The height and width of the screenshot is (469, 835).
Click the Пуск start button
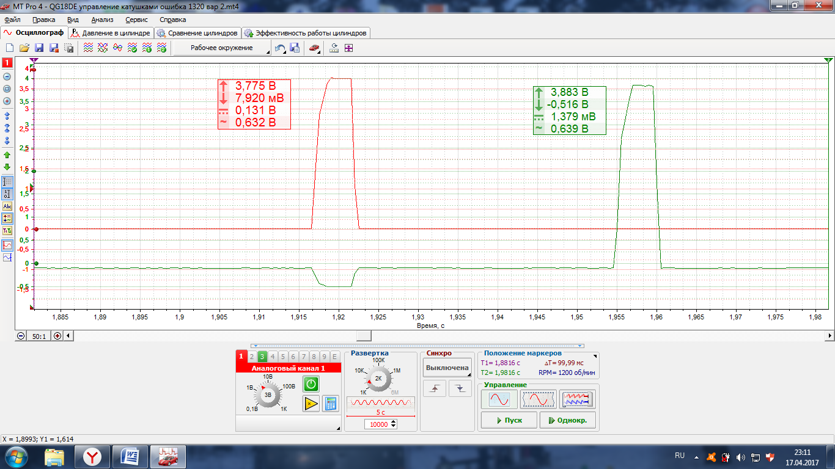pos(509,420)
